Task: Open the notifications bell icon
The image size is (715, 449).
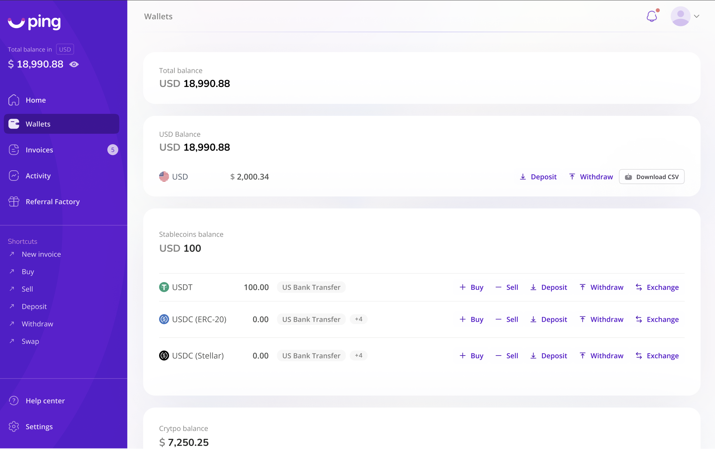Action: tap(651, 16)
